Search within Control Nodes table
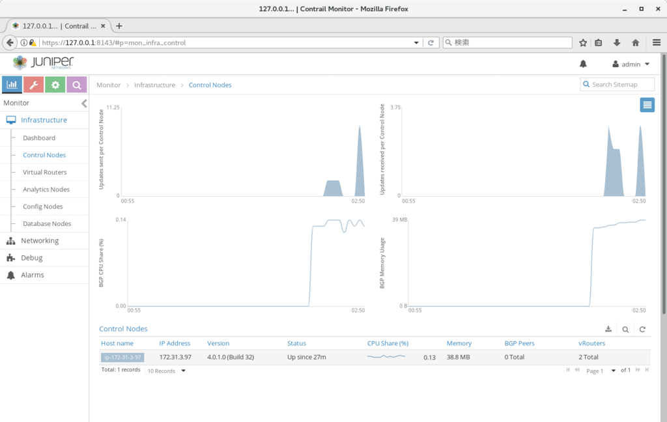This screenshot has height=422, width=667. point(625,330)
